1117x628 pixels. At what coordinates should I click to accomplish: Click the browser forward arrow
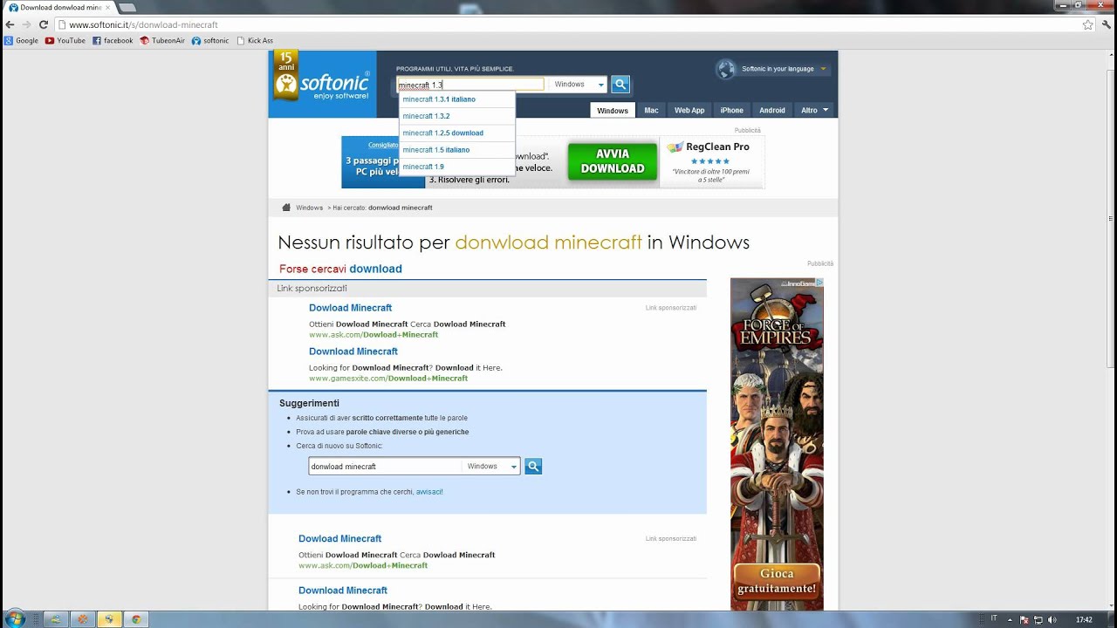pos(26,24)
